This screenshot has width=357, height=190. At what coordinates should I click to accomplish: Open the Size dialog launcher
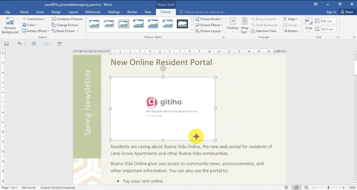(338, 37)
